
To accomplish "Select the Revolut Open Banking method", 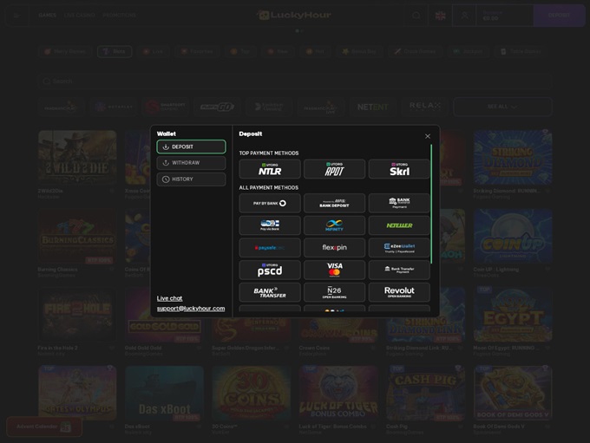I will point(399,292).
